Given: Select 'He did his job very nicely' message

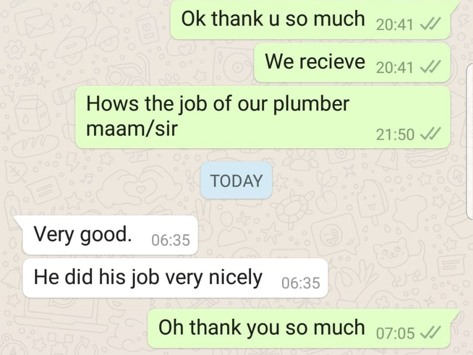Looking at the screenshot, I should [x=175, y=278].
